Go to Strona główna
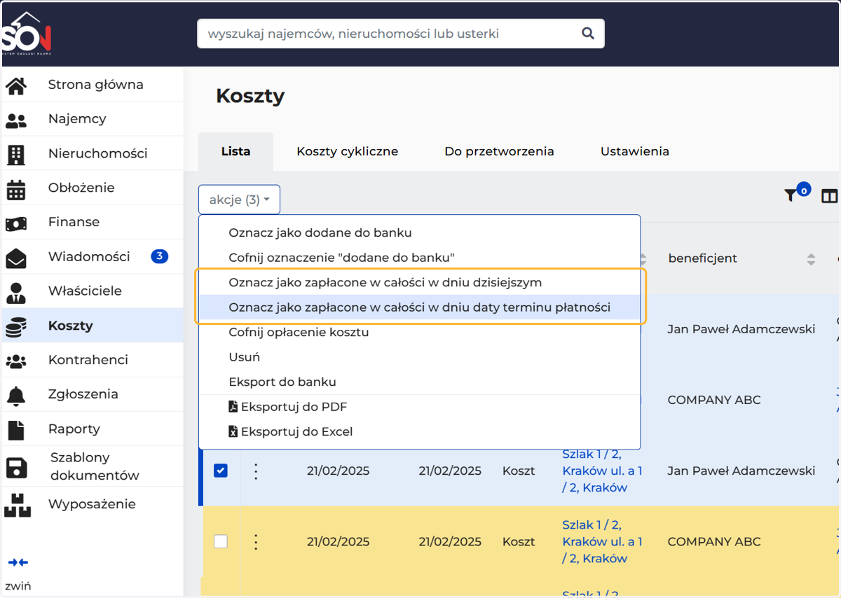The image size is (841, 598). (x=95, y=85)
